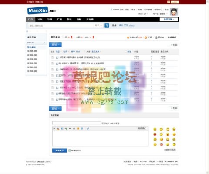This screenshot has height=174, width=209.
Task: Click folder icon of 李宇春 thread
Action: [x=53, y=100]
